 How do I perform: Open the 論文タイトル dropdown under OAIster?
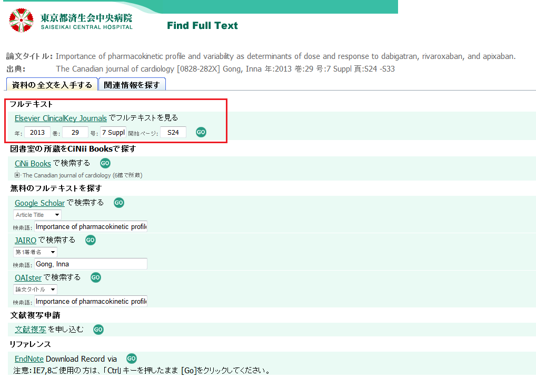[35, 290]
